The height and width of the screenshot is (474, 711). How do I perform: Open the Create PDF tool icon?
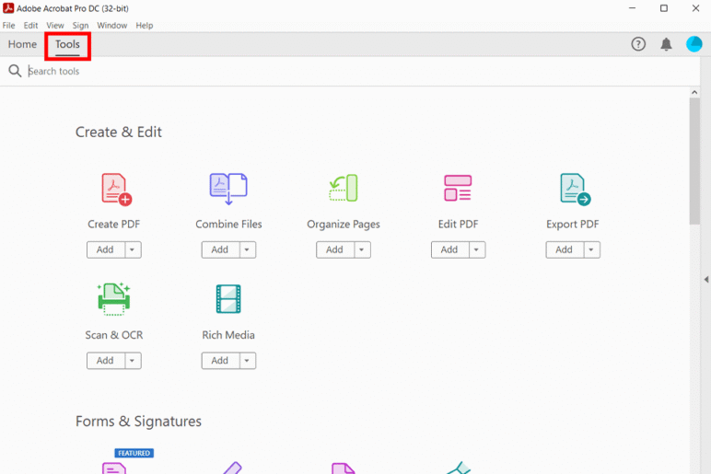pos(116,189)
